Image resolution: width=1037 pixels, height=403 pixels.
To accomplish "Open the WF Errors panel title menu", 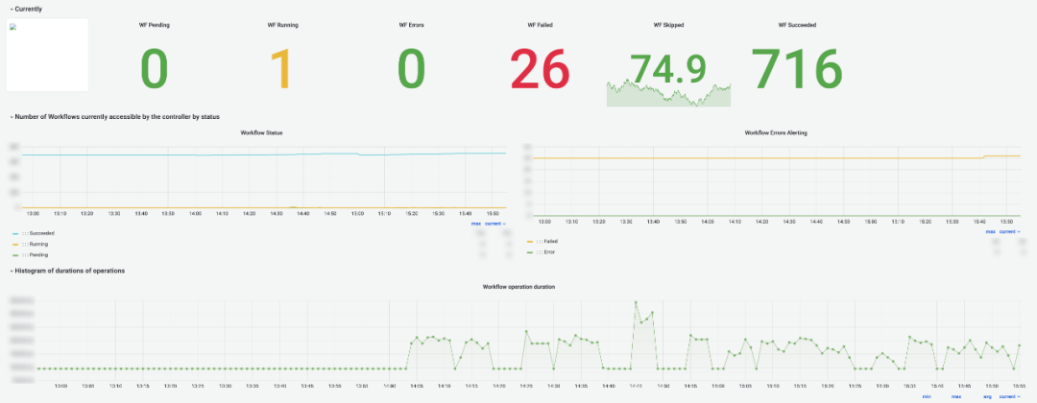I will 411,25.
